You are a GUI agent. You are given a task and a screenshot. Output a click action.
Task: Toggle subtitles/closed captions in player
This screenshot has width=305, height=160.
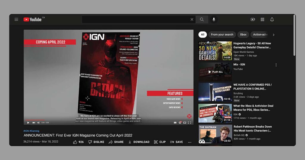coord(175,123)
